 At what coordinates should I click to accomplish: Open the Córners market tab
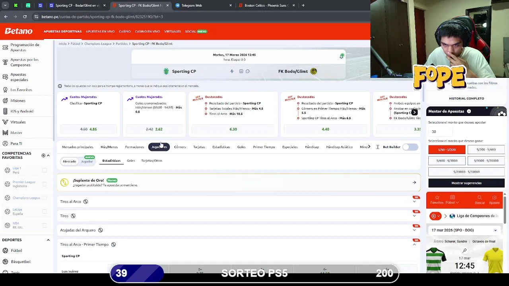click(x=180, y=147)
